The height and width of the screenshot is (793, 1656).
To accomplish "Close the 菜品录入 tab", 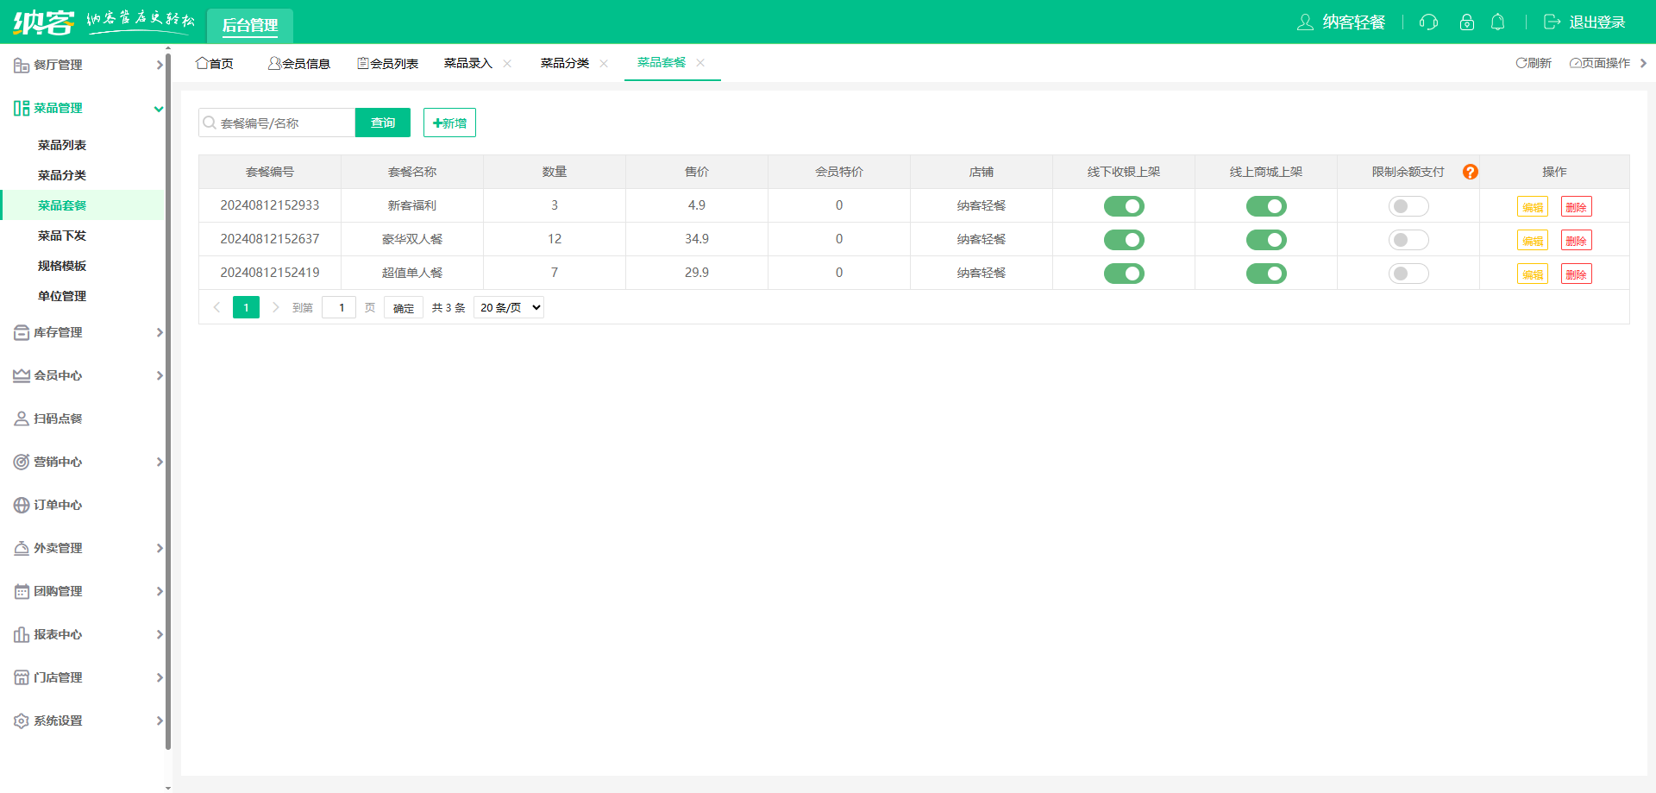I will tap(507, 63).
